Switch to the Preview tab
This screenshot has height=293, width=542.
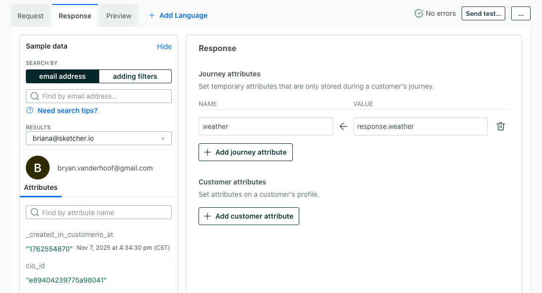point(119,16)
